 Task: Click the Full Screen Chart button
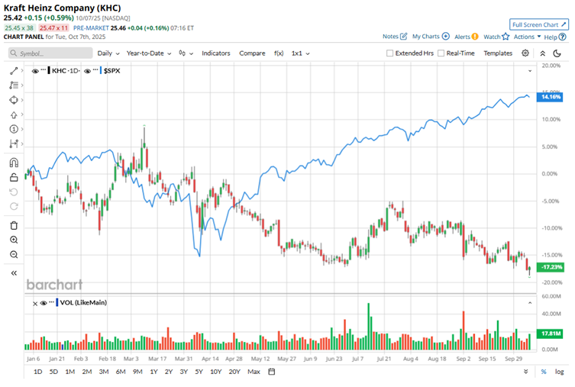pyautogui.click(x=538, y=24)
